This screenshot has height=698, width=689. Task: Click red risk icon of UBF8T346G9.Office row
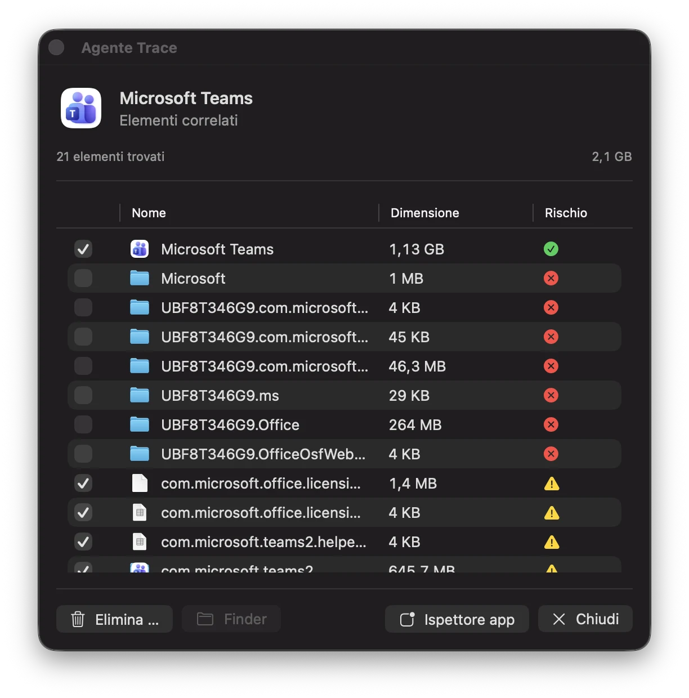pyautogui.click(x=551, y=424)
